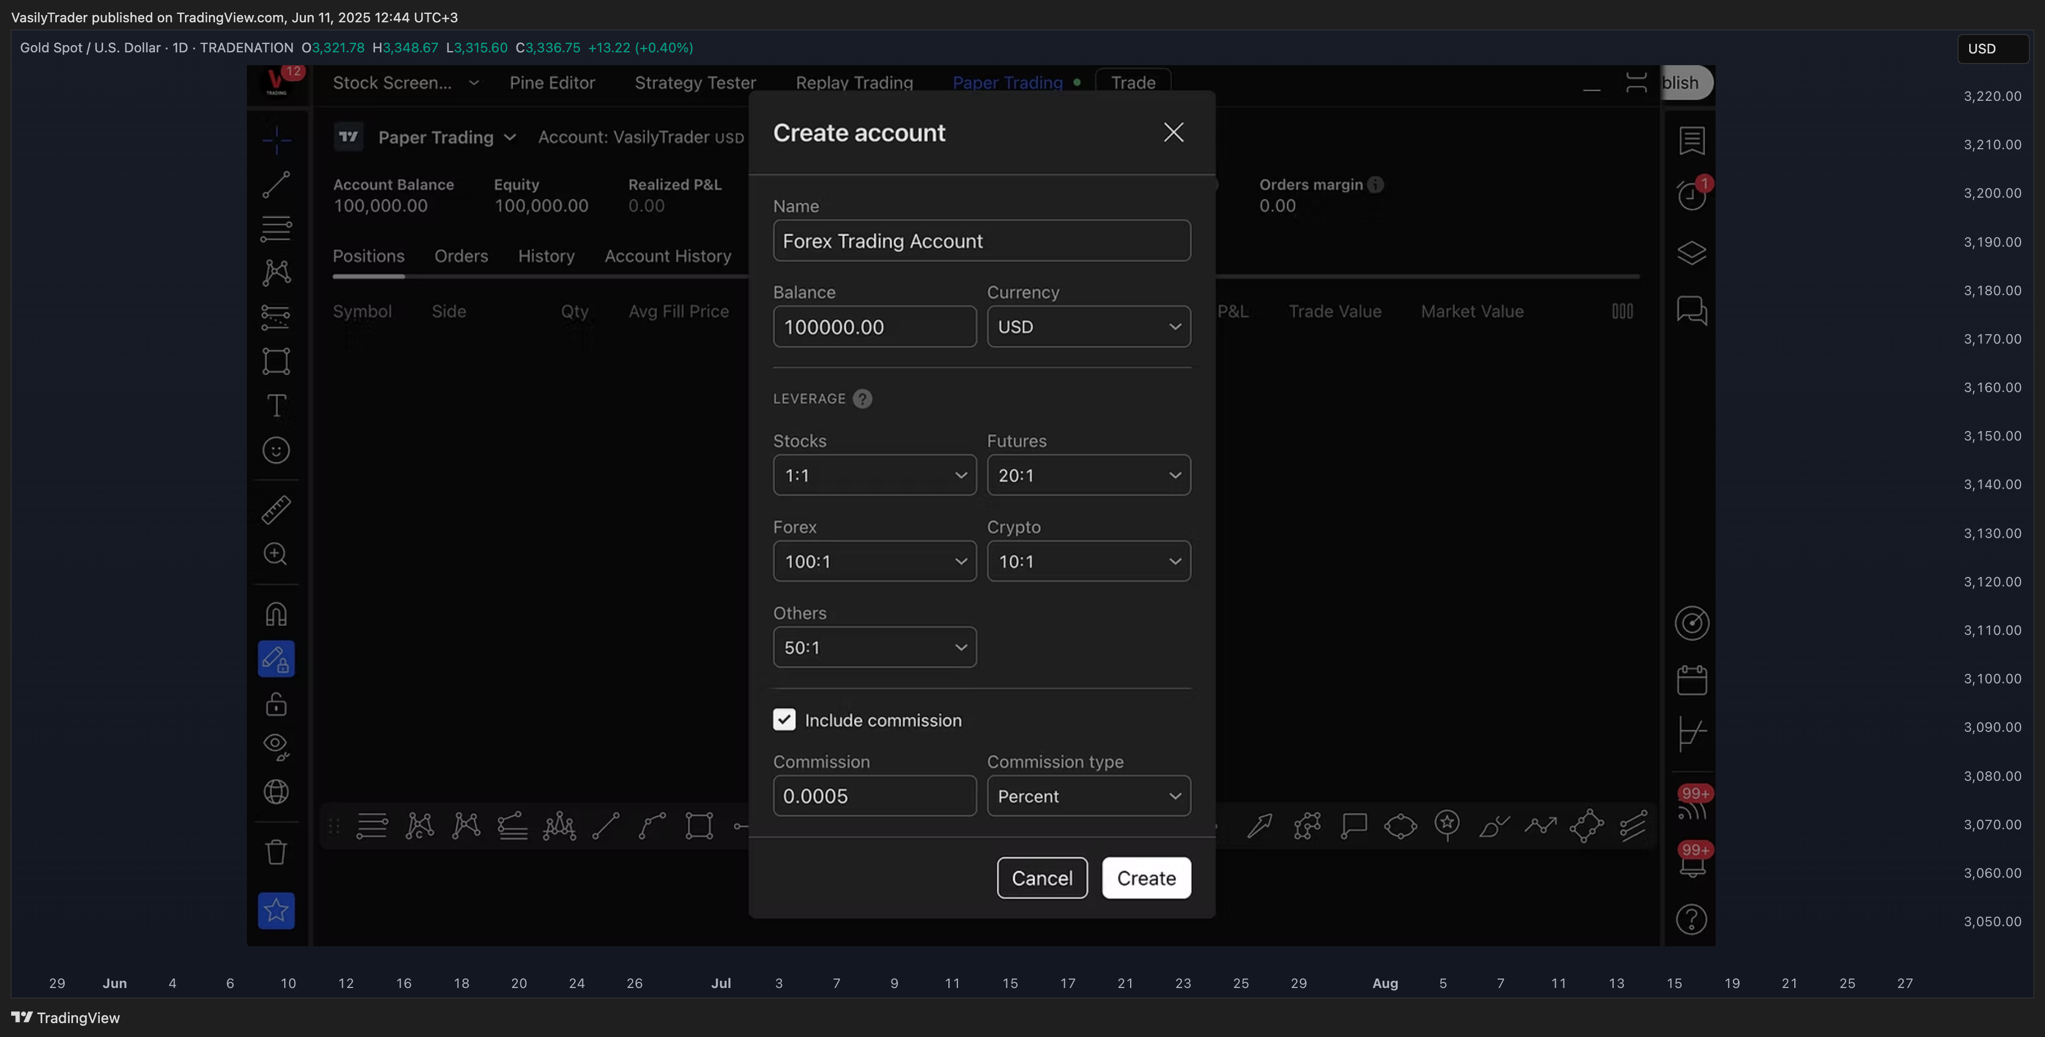The image size is (2045, 1037).
Task: Select the XABCD pattern tool in left sidebar
Action: pyautogui.click(x=276, y=272)
